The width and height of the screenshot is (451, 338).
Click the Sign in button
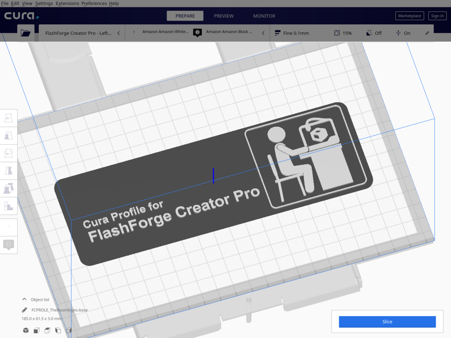[x=437, y=16]
